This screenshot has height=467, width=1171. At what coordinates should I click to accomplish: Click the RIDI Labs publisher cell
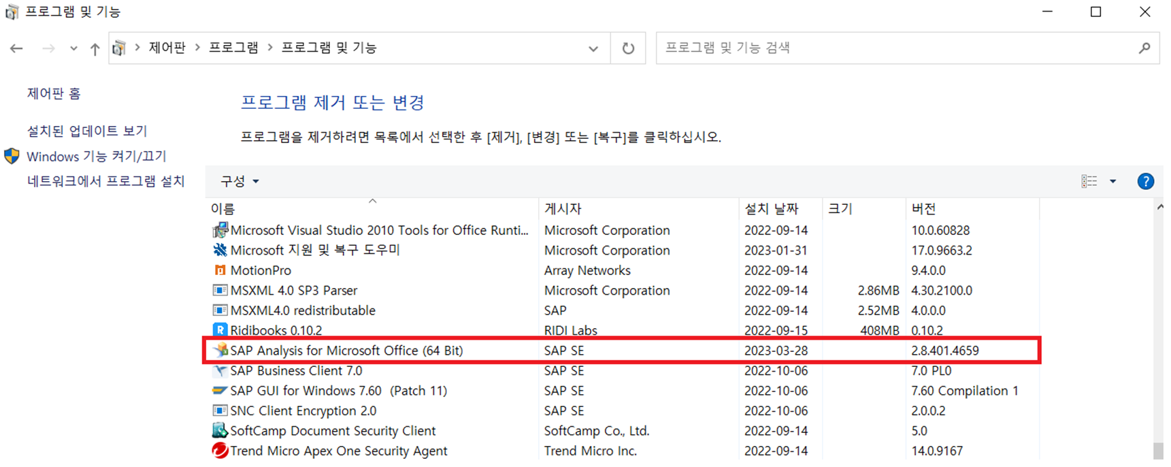point(570,330)
